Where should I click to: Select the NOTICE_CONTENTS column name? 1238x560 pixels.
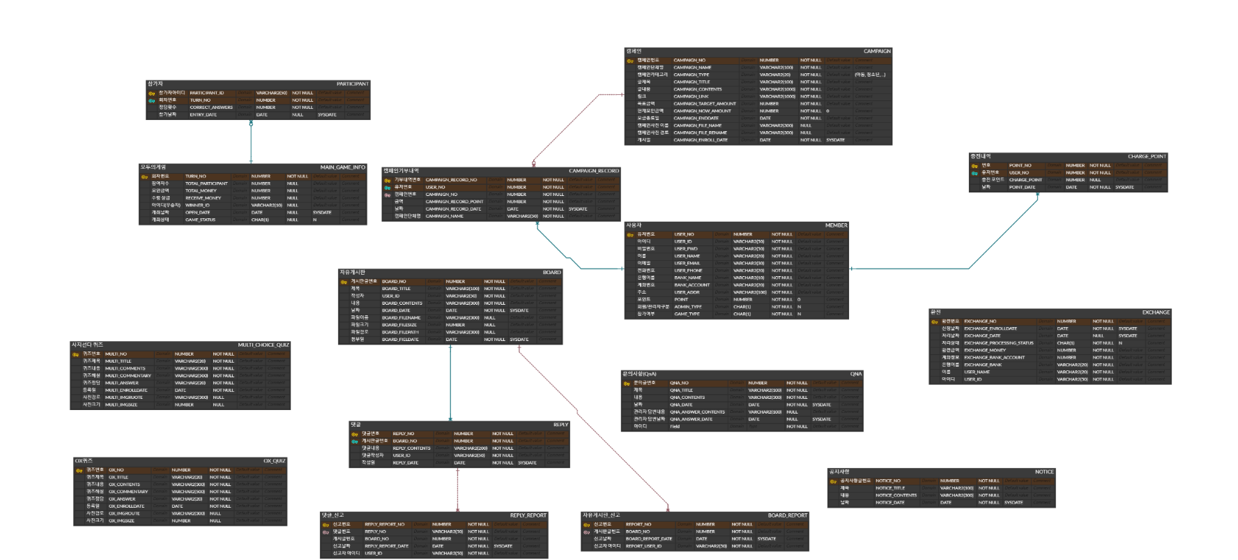(x=896, y=495)
